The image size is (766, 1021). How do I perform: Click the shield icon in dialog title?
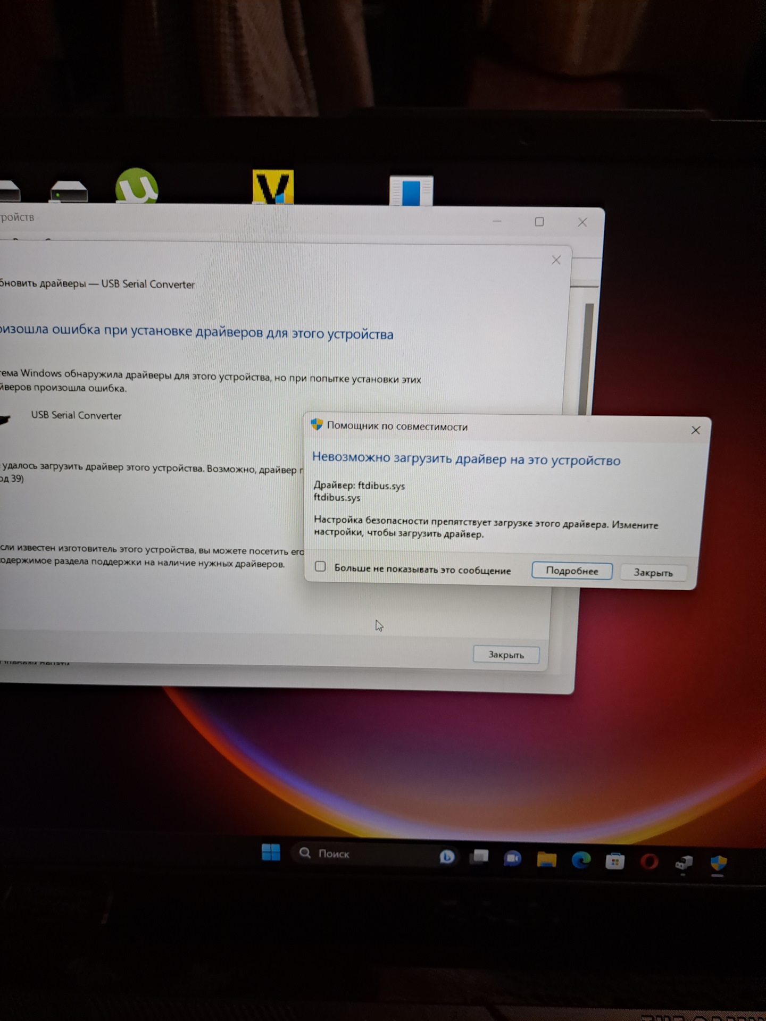[317, 424]
